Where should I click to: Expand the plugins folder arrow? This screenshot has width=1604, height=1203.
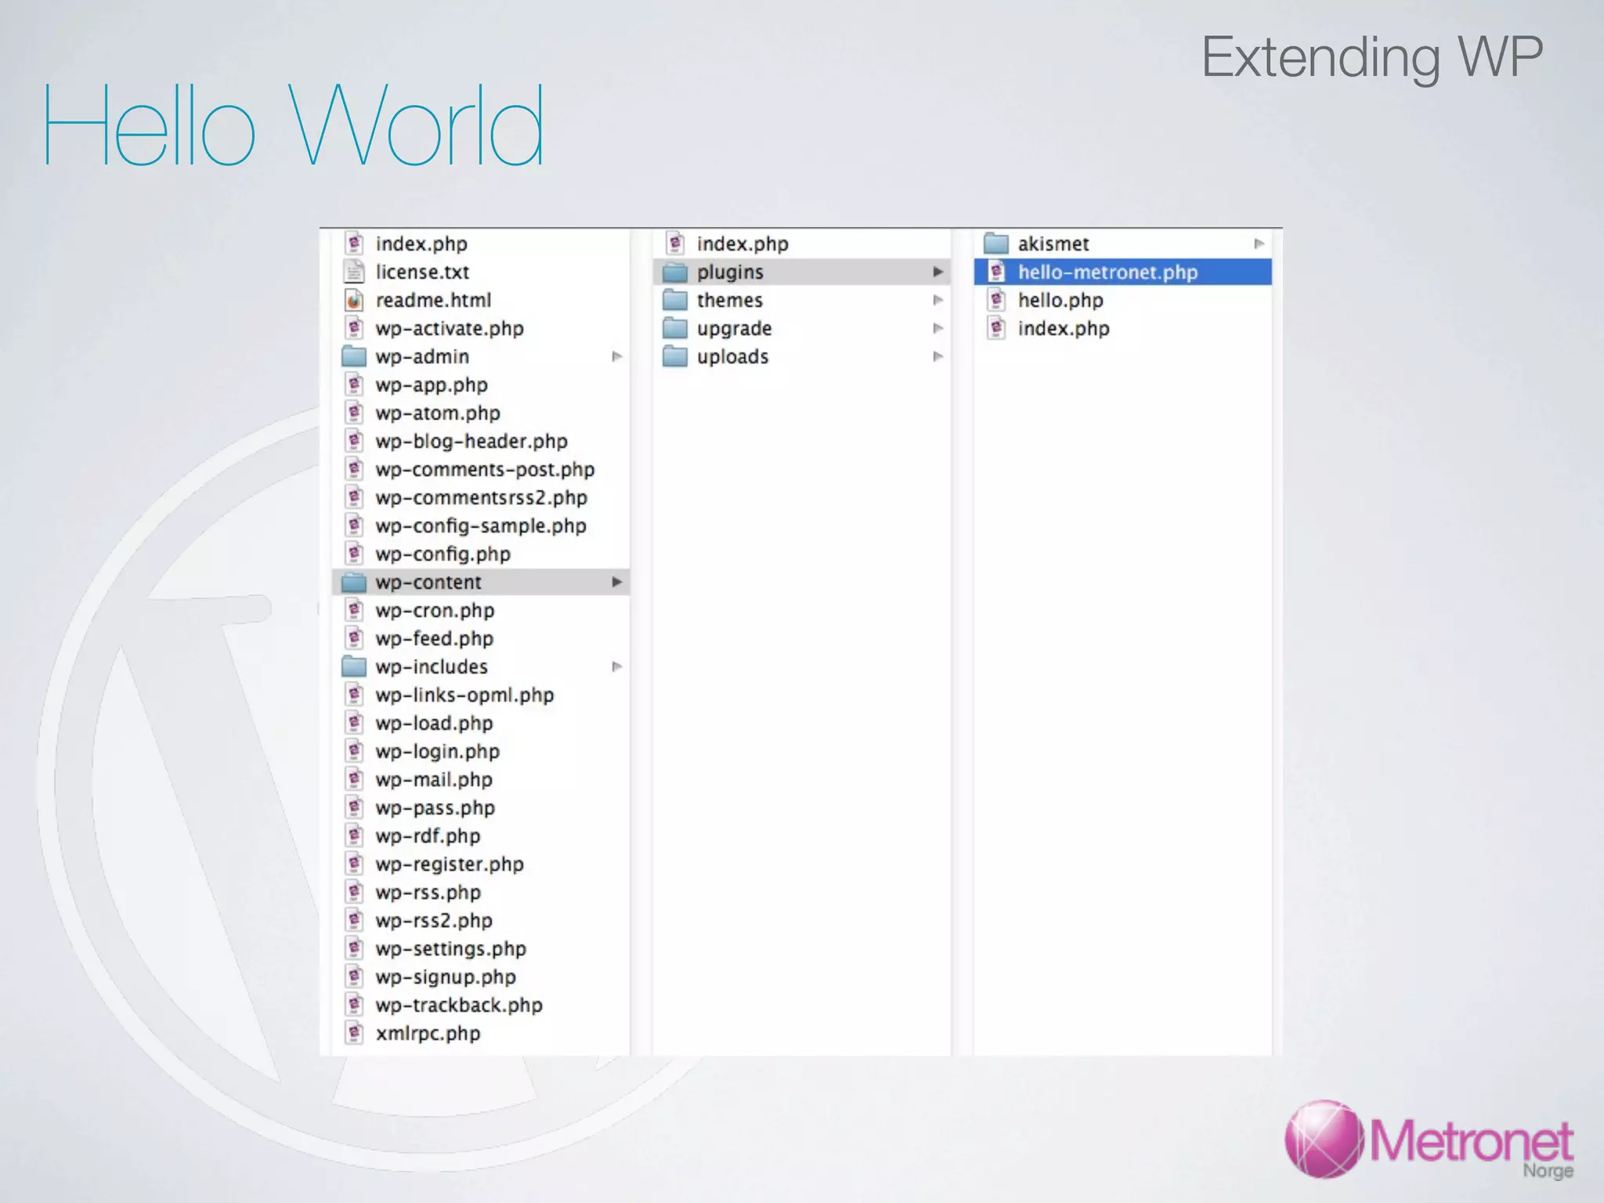point(937,272)
